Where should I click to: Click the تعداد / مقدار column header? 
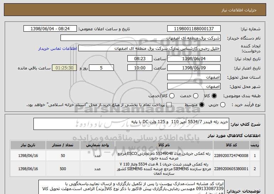tap(63, 145)
